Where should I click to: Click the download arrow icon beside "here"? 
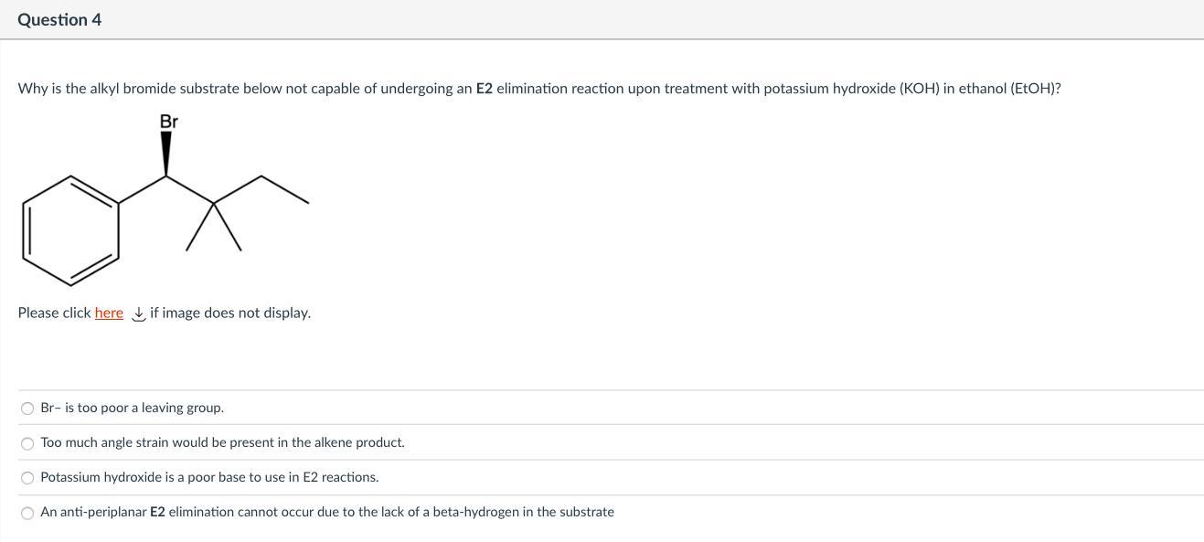pyautogui.click(x=138, y=314)
